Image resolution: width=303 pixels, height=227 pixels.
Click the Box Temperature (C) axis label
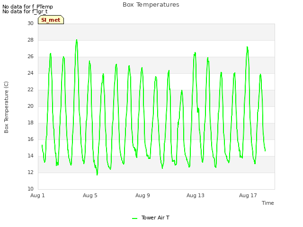pos(6,107)
